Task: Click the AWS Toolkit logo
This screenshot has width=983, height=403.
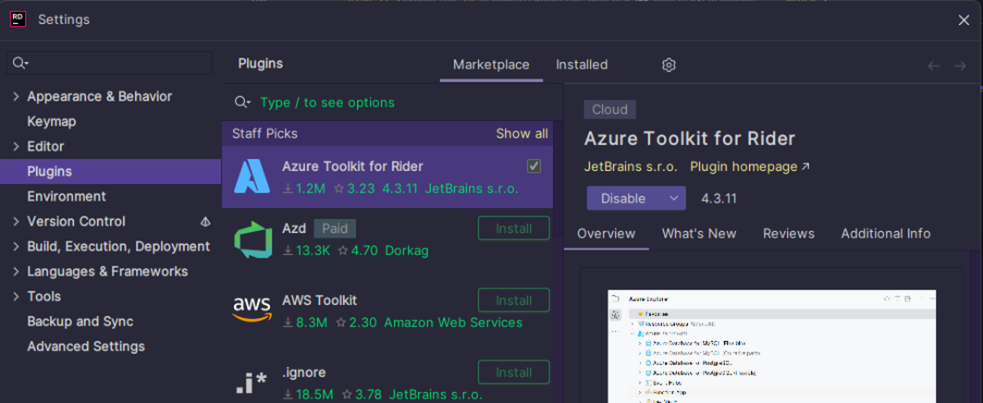Action: click(252, 309)
